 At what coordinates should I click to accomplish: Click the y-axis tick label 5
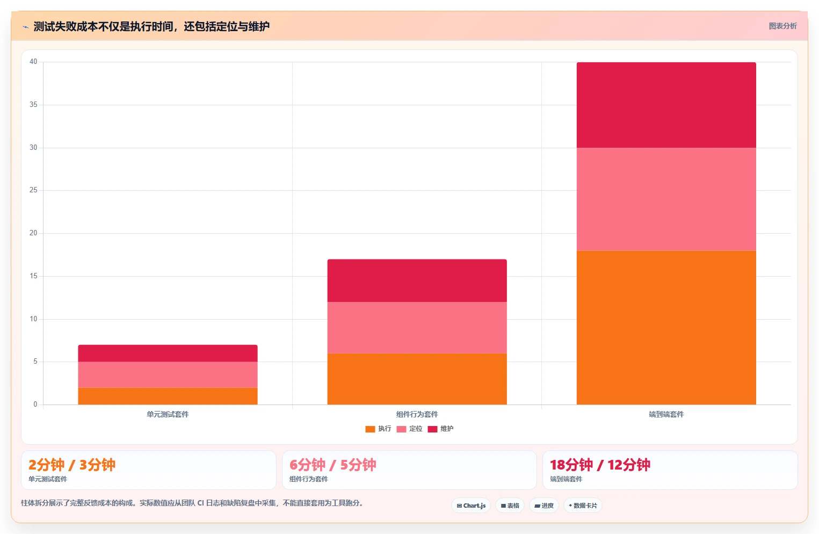pos(35,362)
